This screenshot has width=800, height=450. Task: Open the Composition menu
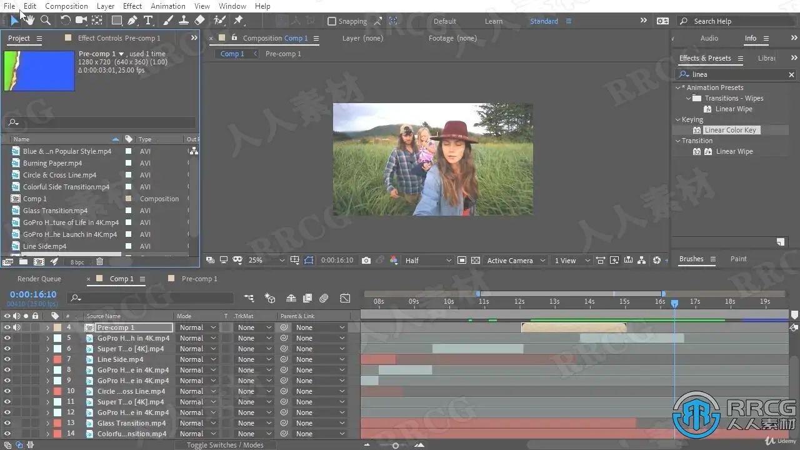(66, 6)
